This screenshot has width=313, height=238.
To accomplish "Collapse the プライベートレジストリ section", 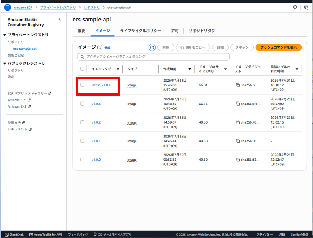I will [5, 35].
